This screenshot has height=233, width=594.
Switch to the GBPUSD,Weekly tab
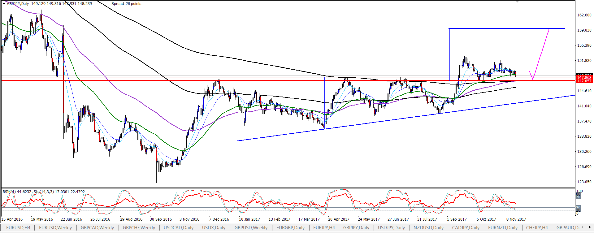coord(251,228)
